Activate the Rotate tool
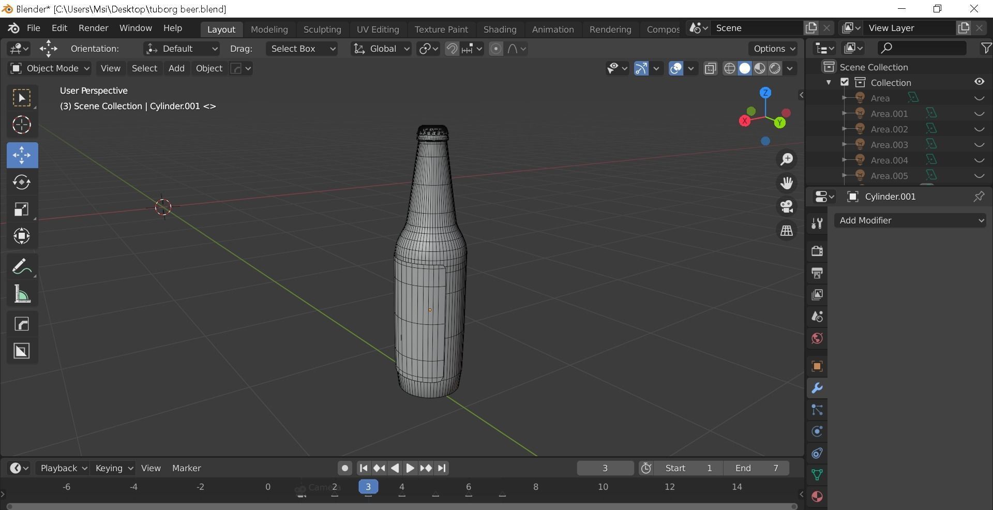The width and height of the screenshot is (993, 510). tap(22, 182)
